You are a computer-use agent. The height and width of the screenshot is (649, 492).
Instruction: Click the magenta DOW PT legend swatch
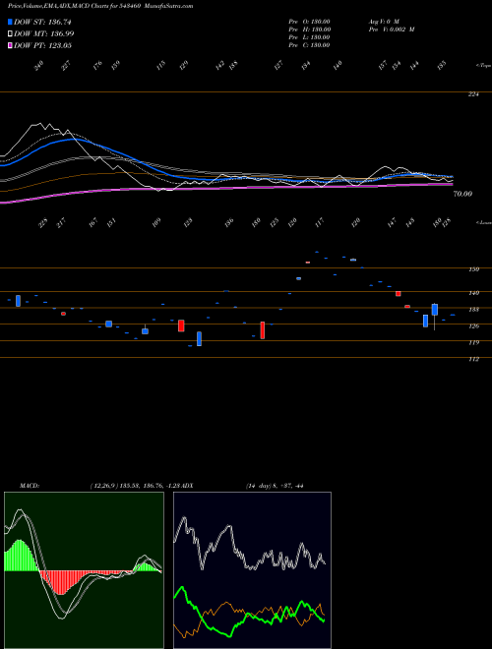10,45
